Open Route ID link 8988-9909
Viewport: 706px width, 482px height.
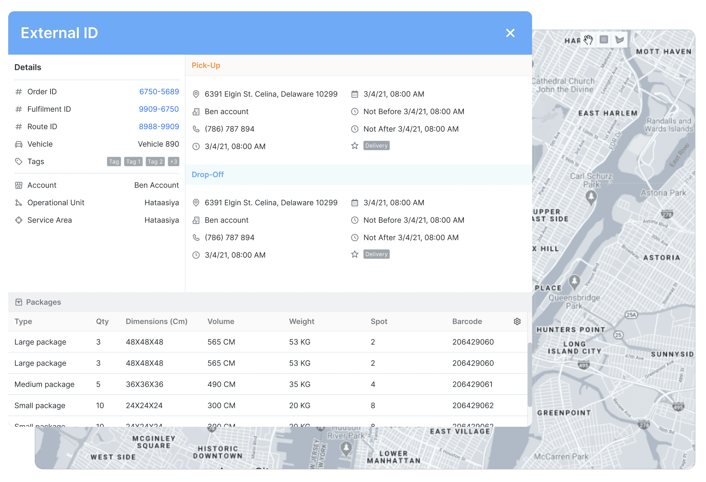click(159, 127)
